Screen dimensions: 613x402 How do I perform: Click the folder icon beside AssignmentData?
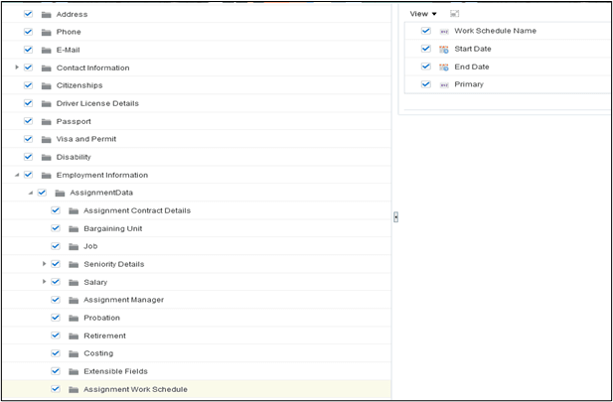tap(60, 193)
